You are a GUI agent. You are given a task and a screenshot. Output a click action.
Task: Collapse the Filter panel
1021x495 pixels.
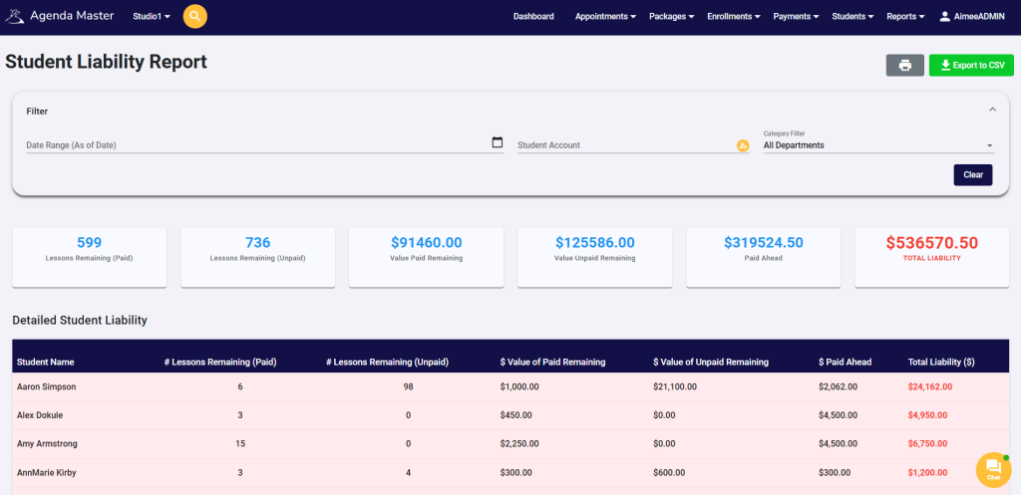(x=992, y=111)
